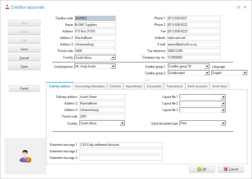Click the Export button
The height and width of the screenshot is (179, 252).
tap(24, 88)
